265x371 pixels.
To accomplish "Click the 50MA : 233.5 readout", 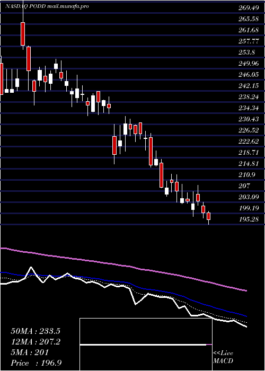I will click(36, 331).
